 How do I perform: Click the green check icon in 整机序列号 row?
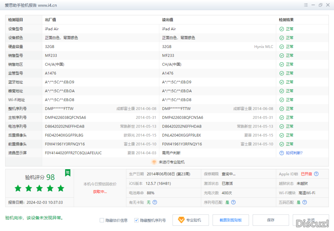coord(282,109)
